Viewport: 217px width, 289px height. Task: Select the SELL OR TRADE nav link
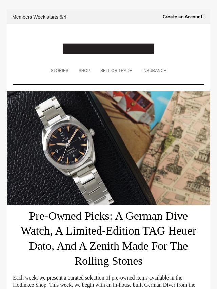coord(116,71)
